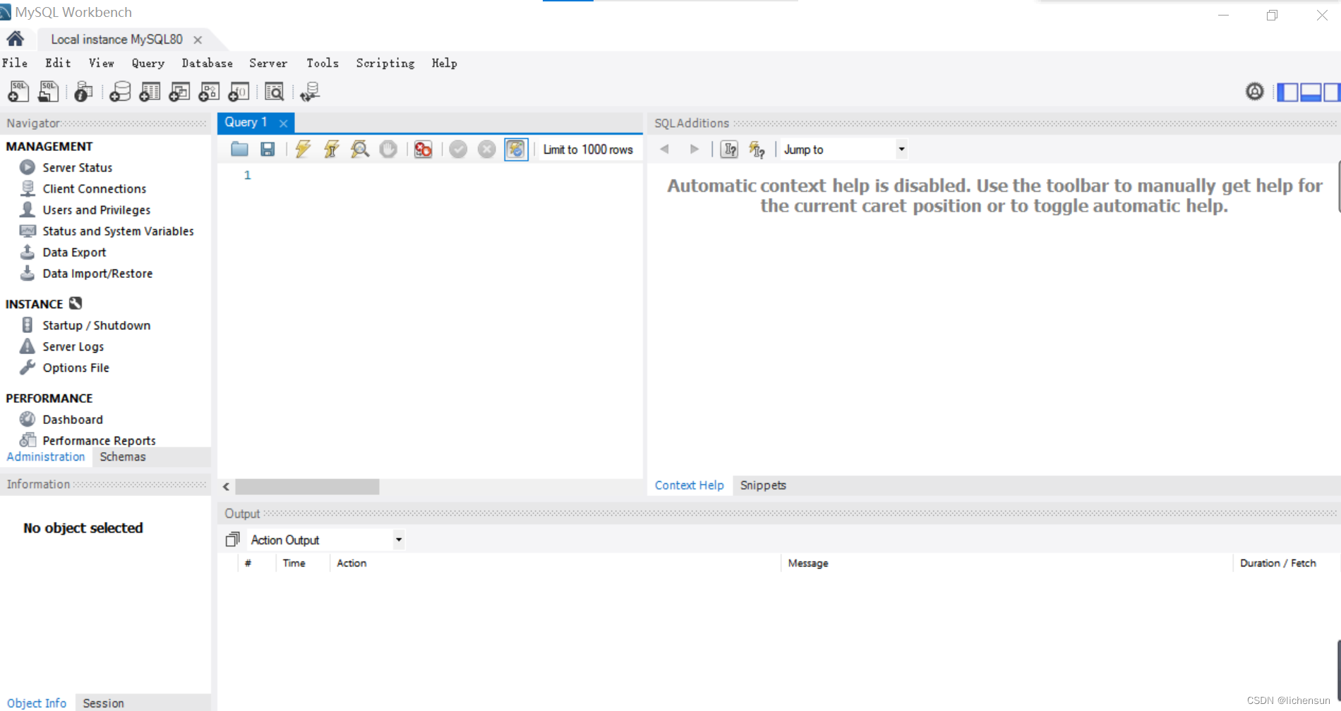
Task: Create new schema toolbar icon
Action: [x=120, y=92]
